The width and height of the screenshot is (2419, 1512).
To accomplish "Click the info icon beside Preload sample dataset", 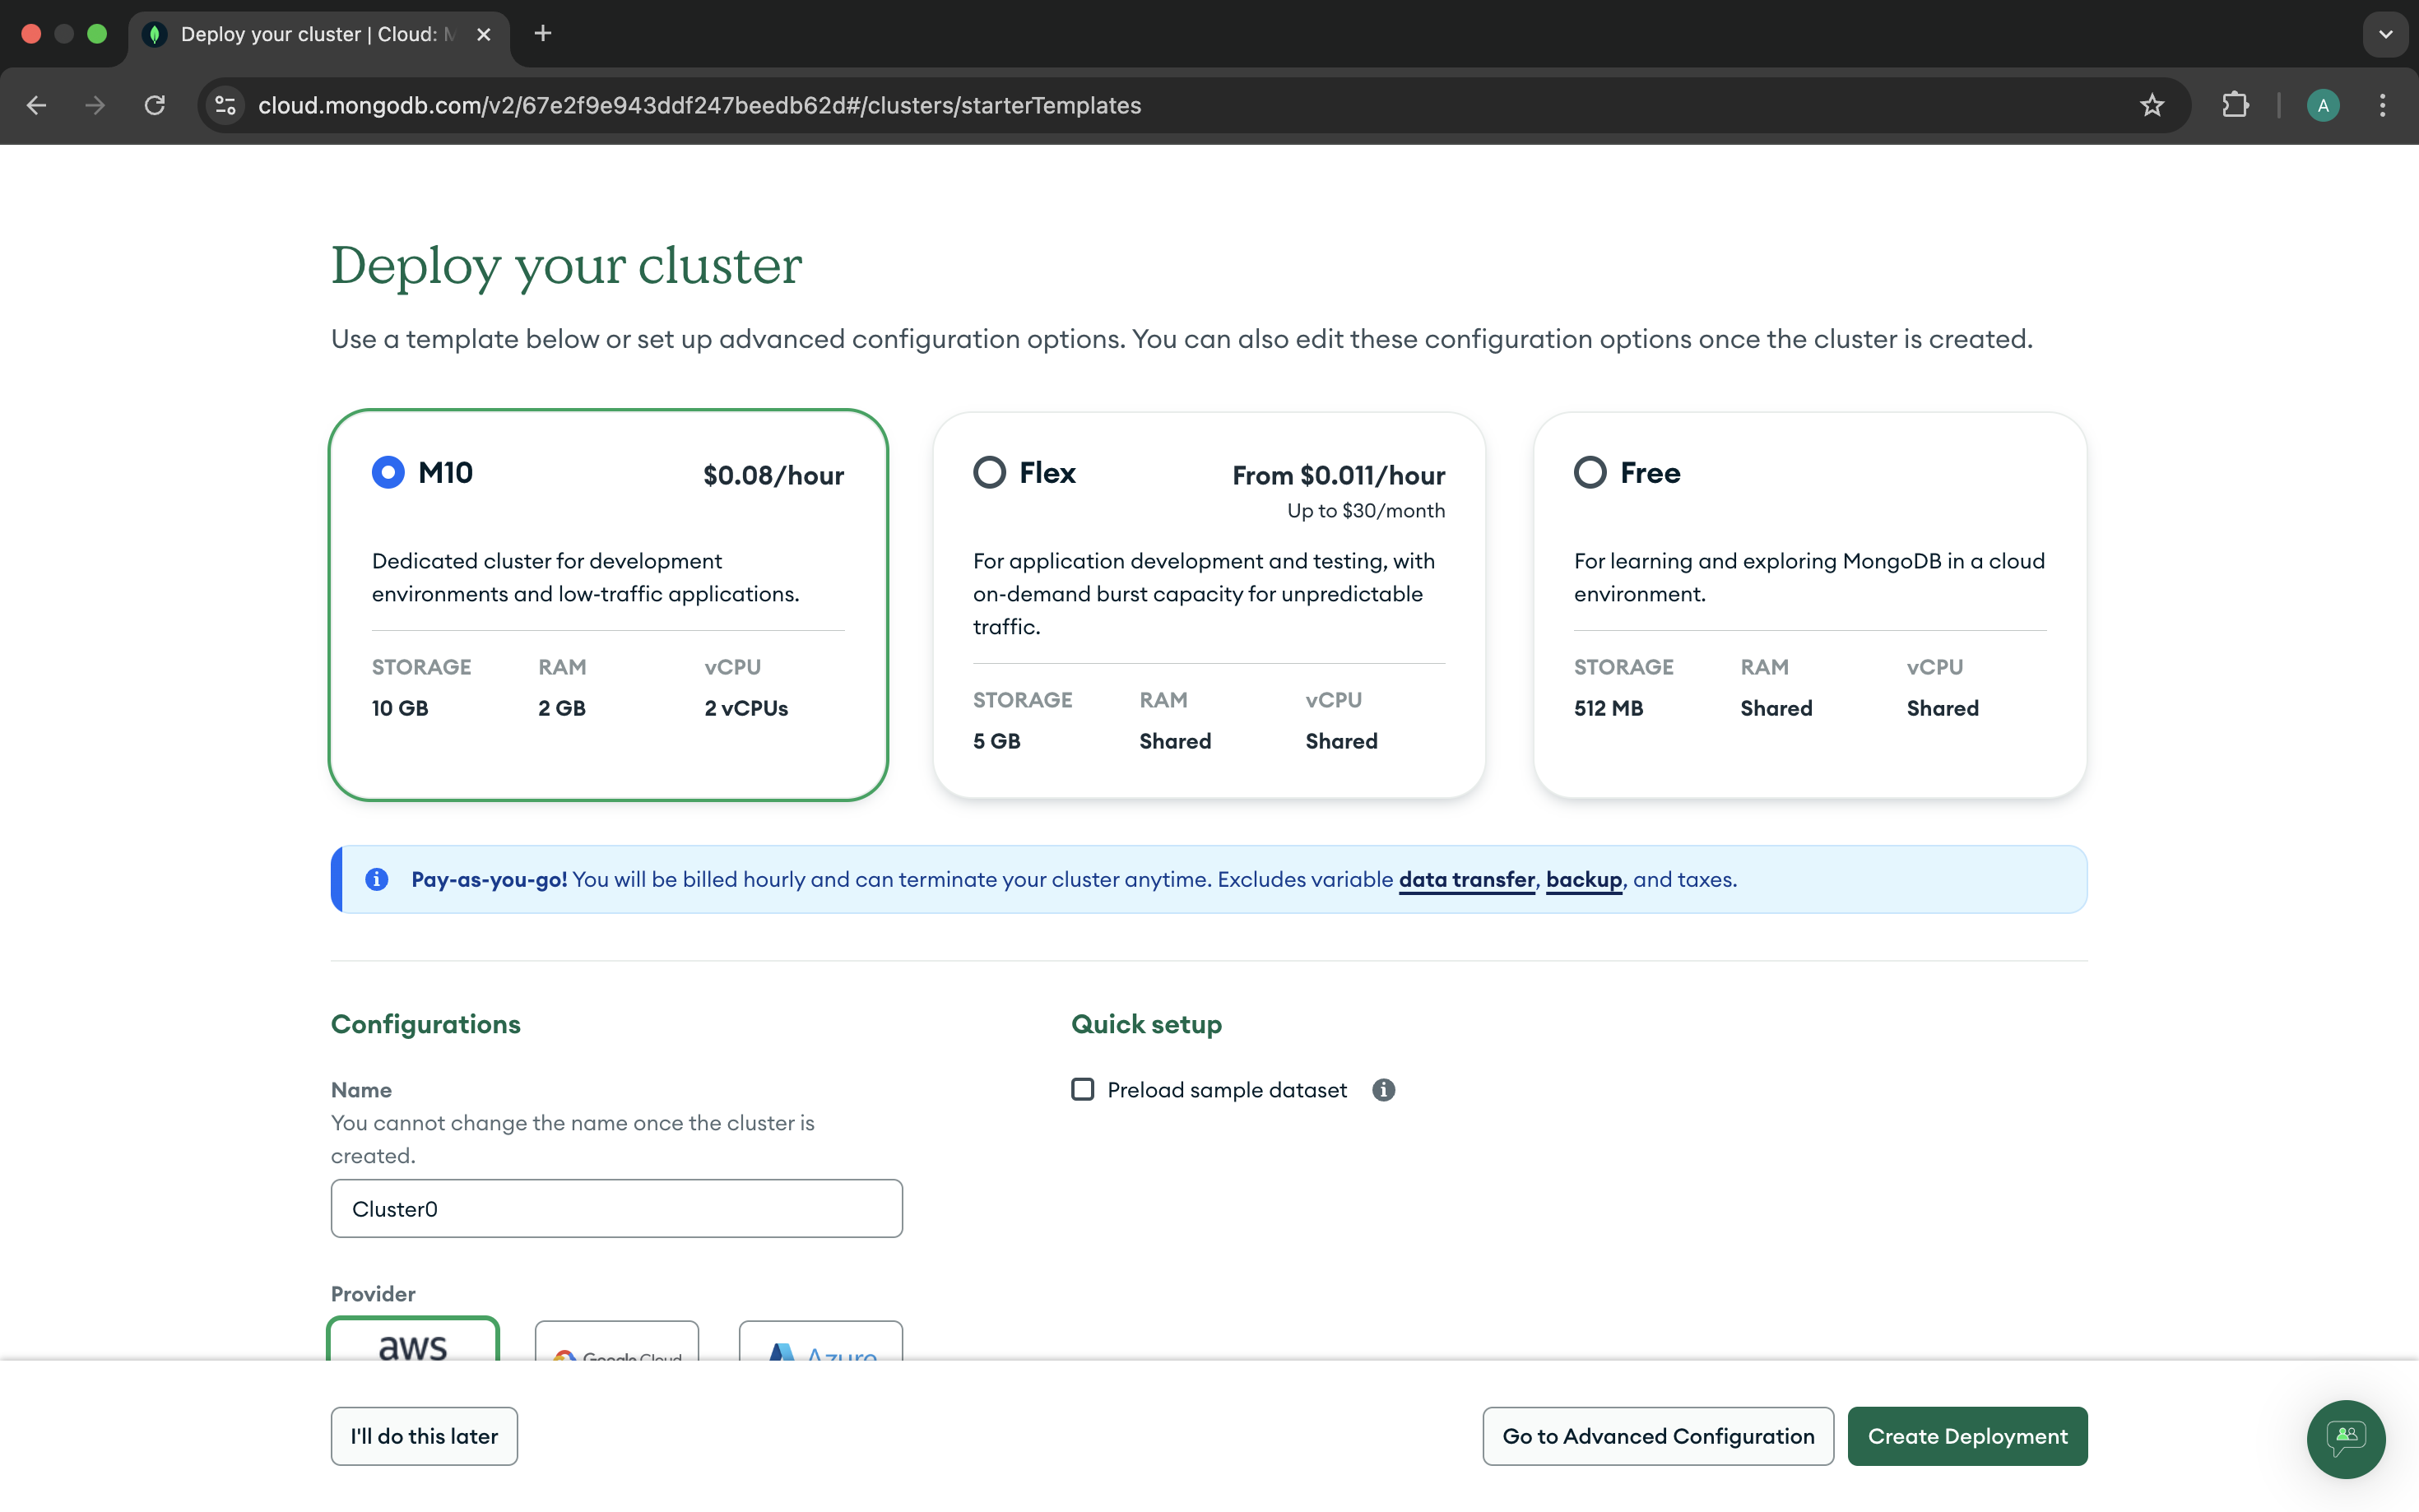I will tap(1383, 1090).
